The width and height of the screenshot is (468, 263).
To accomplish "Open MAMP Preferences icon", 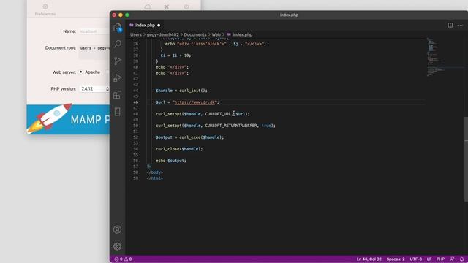I will point(45,9).
